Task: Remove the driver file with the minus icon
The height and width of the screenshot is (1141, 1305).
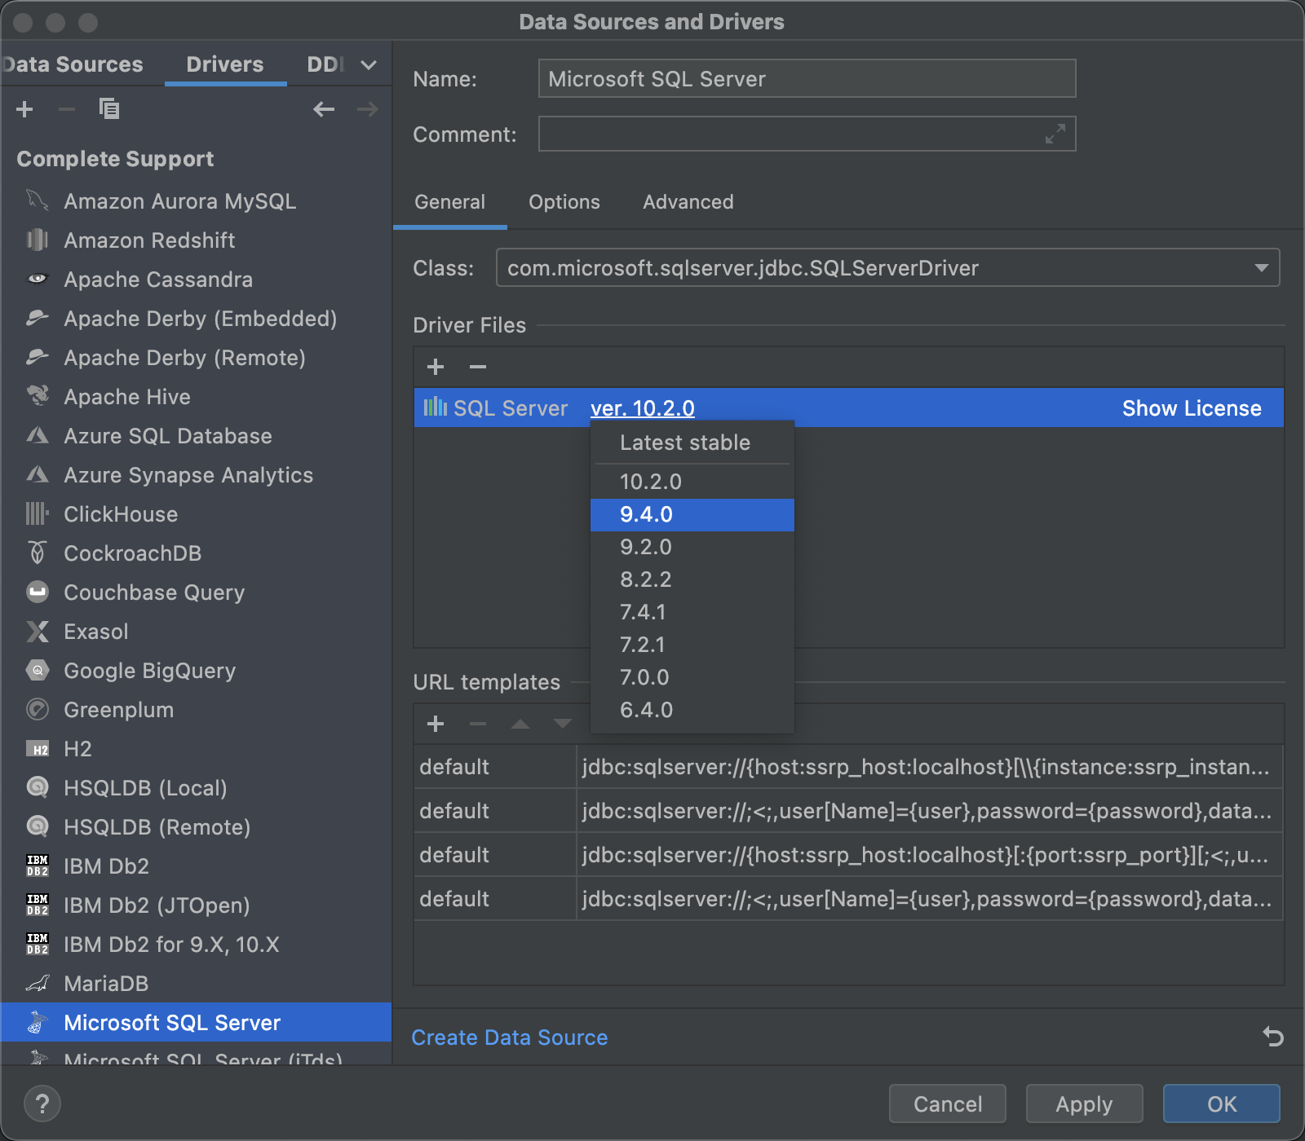Action: (x=478, y=367)
